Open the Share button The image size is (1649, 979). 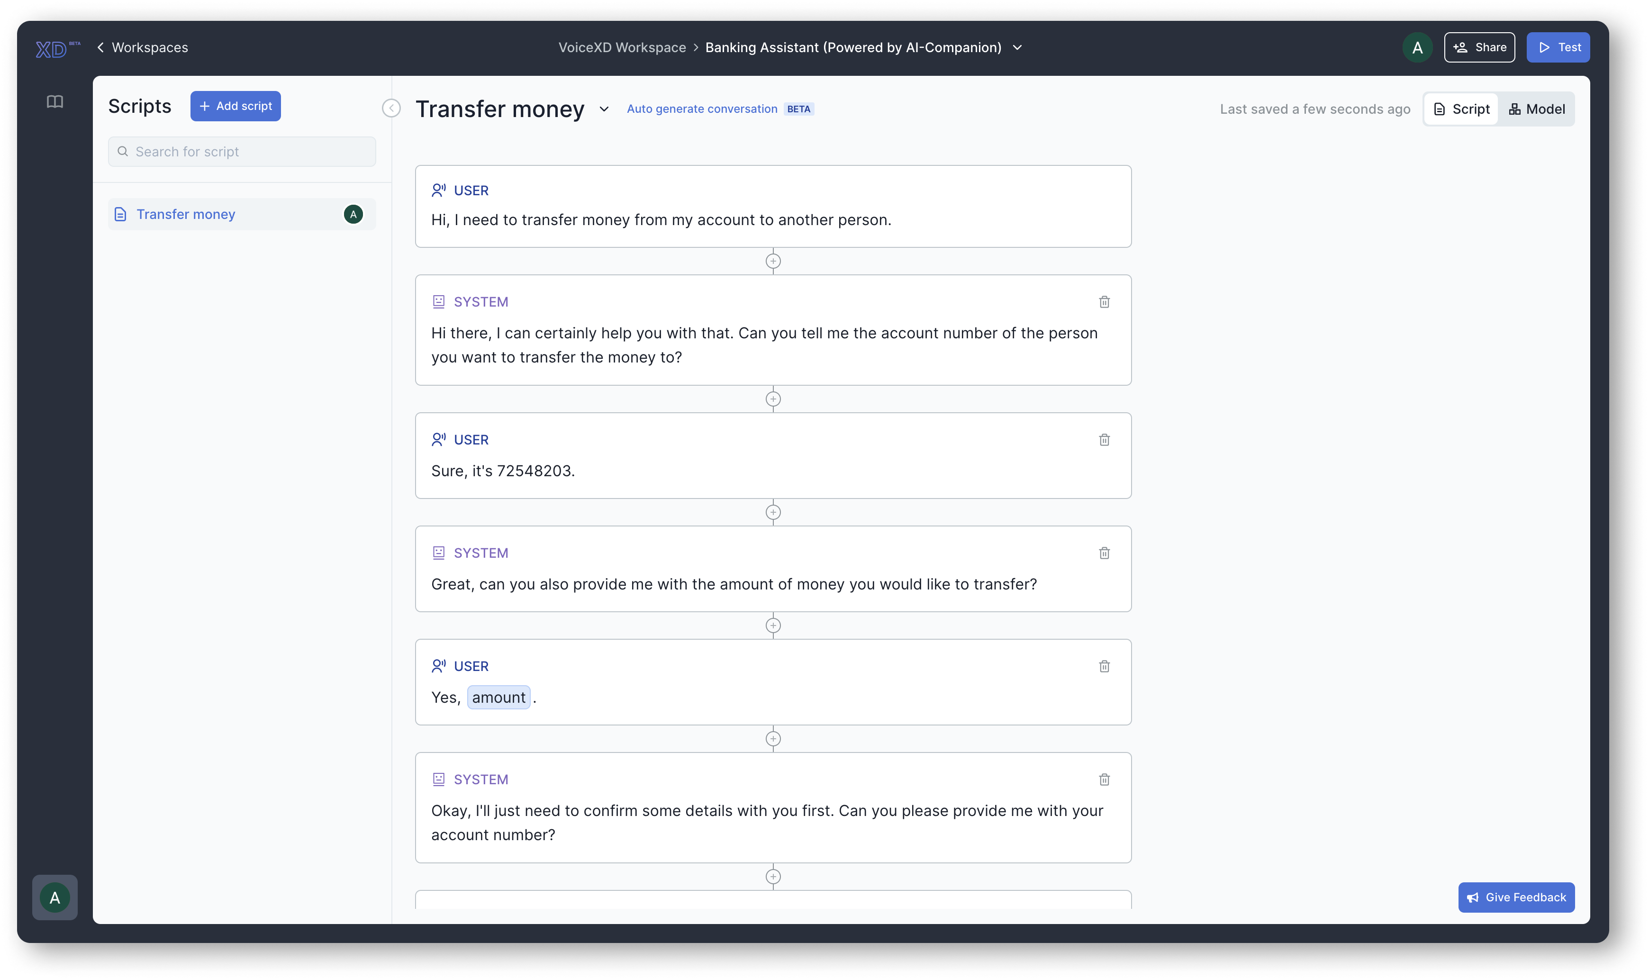click(x=1479, y=47)
